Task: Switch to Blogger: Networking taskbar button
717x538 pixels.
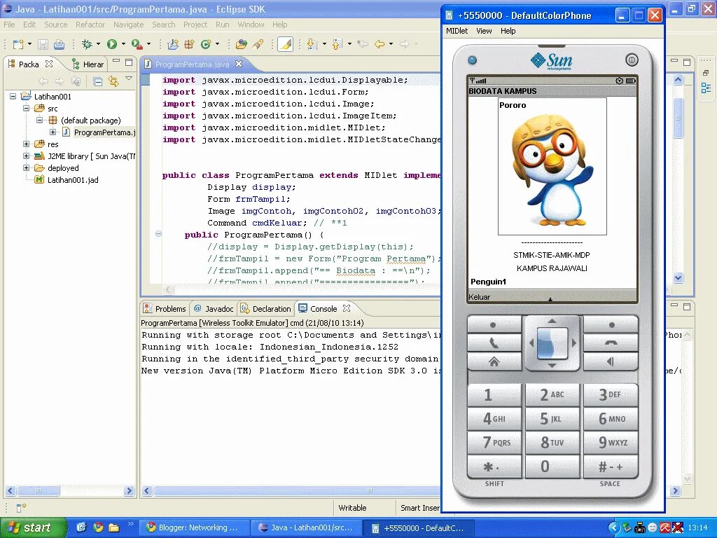Action: tap(195, 527)
